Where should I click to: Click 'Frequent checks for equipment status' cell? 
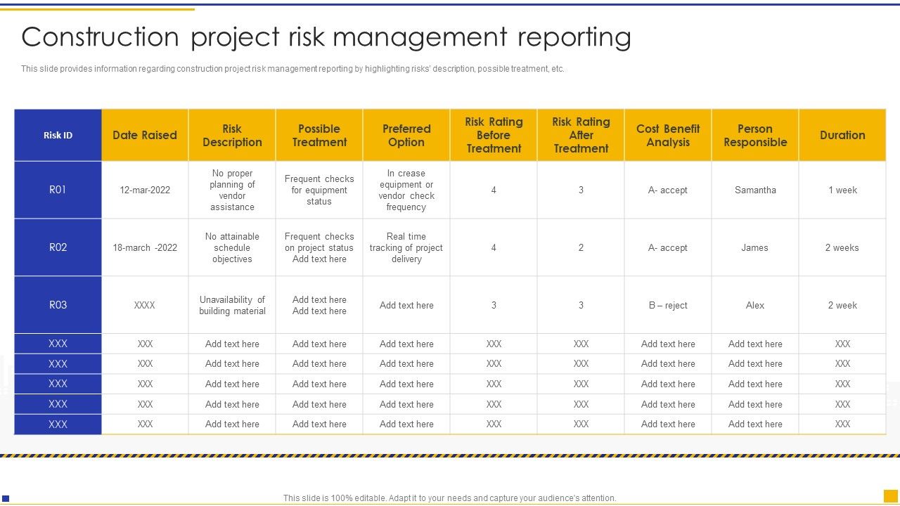[319, 190]
